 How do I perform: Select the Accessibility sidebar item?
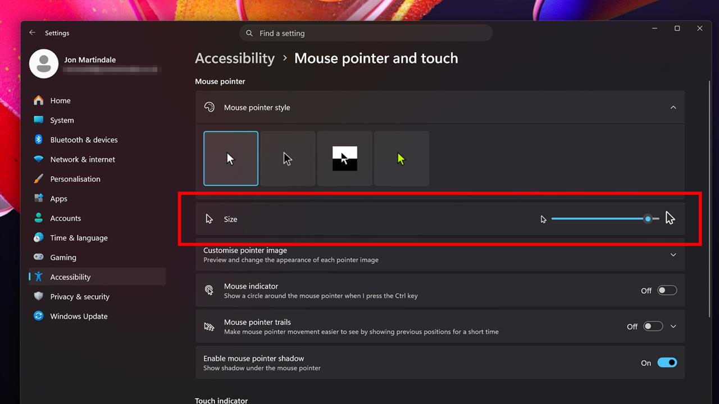97,277
